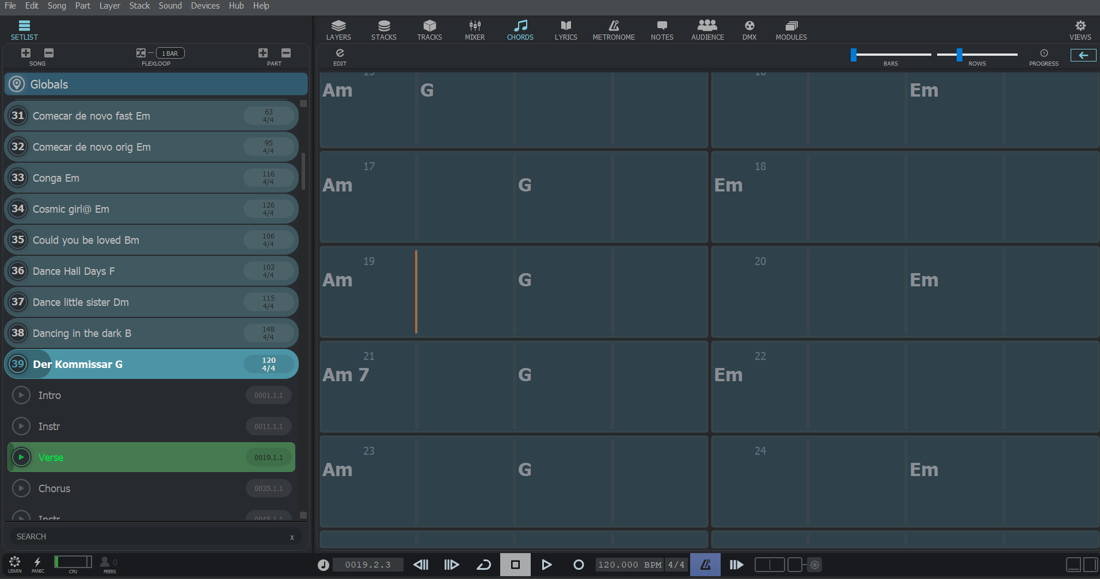This screenshot has height=579, width=1100.
Task: Play the Chorus part
Action: pos(21,488)
